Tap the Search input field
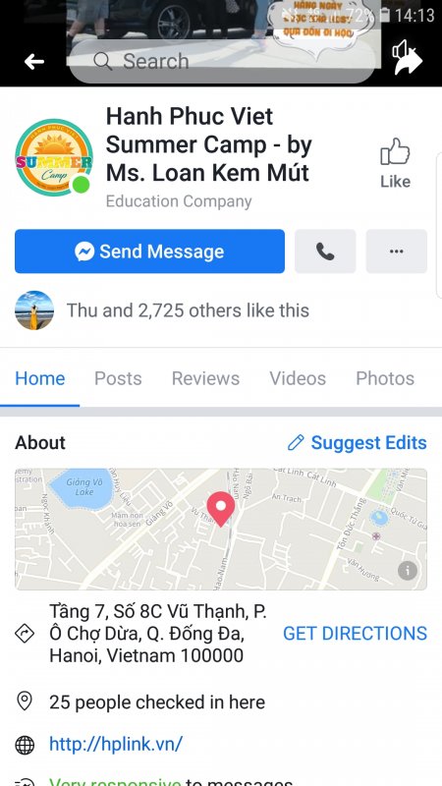Screen dimensions: 442x786 click(x=223, y=61)
